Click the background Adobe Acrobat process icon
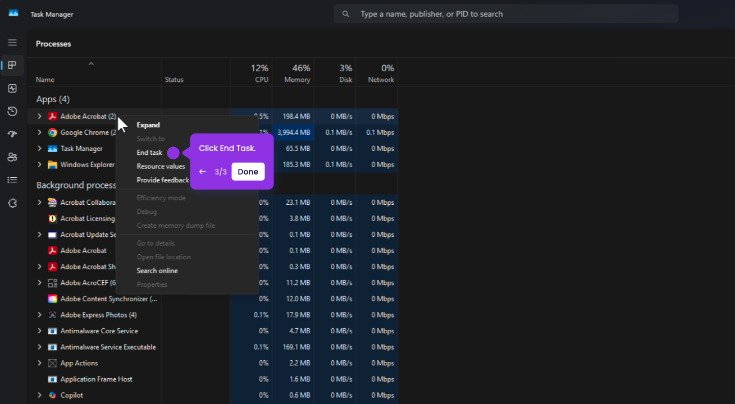735x404 pixels. [52, 251]
